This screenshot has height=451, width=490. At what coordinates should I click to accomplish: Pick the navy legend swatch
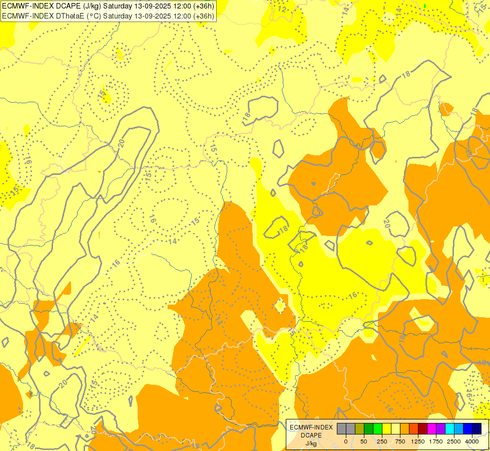tap(477, 428)
